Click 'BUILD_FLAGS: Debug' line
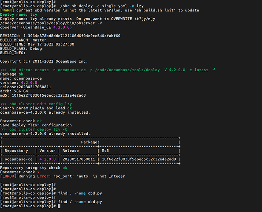262x212 pixels. [x=21, y=49]
